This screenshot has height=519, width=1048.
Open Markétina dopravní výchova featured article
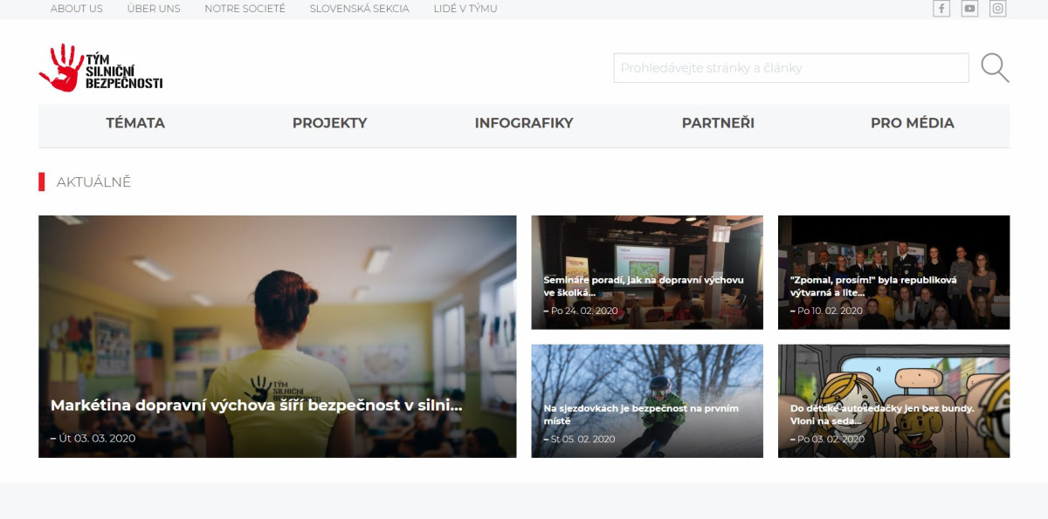(x=278, y=337)
